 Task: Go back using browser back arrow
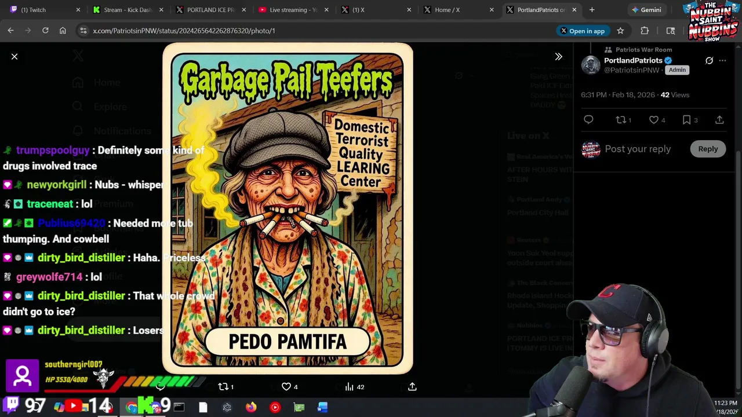pos(10,31)
